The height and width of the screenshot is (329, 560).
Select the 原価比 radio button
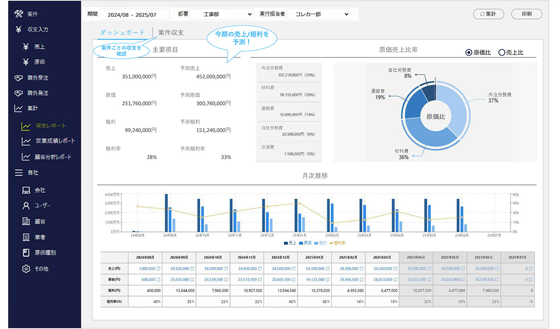click(x=469, y=53)
